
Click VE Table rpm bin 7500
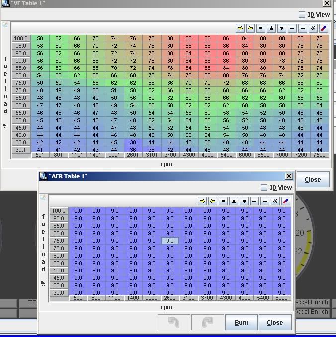click(x=319, y=155)
